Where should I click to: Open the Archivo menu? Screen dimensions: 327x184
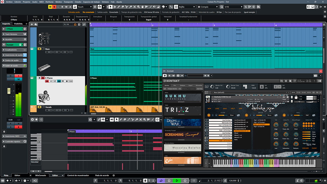pyautogui.click(x=9, y=2)
